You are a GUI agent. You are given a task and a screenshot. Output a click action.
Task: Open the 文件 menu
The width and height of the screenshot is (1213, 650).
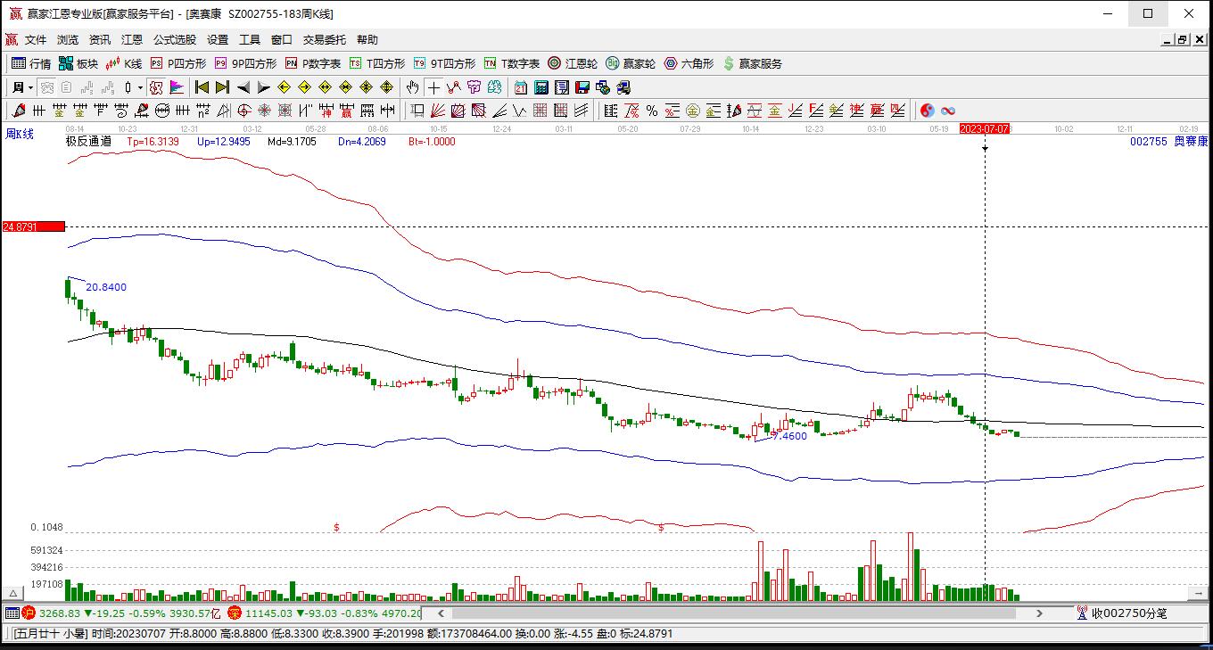pos(36,40)
